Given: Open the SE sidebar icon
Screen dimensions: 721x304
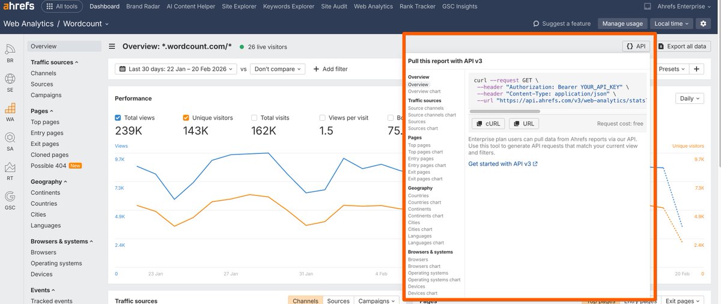Looking at the screenshot, I should pyautogui.click(x=10, y=82).
